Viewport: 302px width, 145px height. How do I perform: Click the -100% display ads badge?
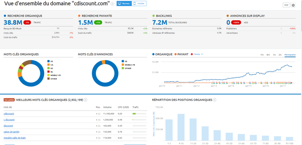click(236, 22)
